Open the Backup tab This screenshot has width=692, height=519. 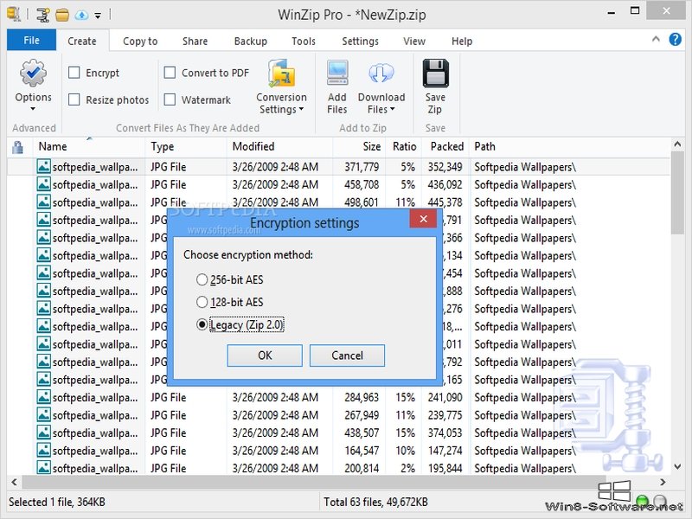[251, 41]
